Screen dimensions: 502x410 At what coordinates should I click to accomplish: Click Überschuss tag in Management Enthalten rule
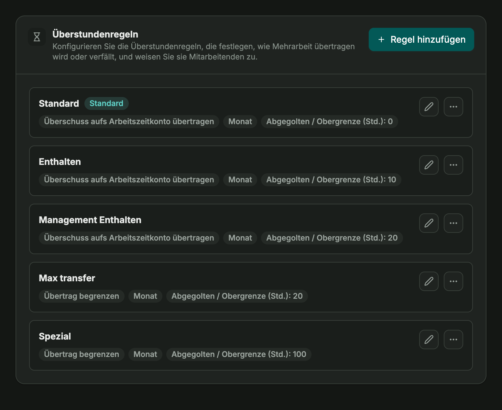129,238
